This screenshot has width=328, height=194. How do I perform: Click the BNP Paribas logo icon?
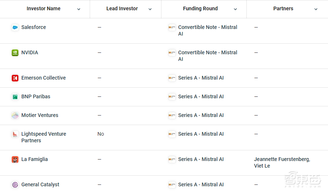[15, 97]
